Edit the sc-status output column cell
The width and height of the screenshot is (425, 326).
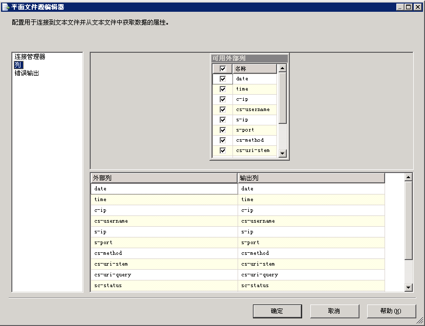tap(311, 286)
